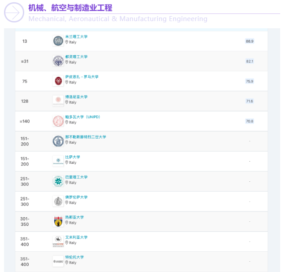This screenshot has width=286, height=272.
Task: Click the 比萨大学 logo
Action: pyautogui.click(x=58, y=161)
